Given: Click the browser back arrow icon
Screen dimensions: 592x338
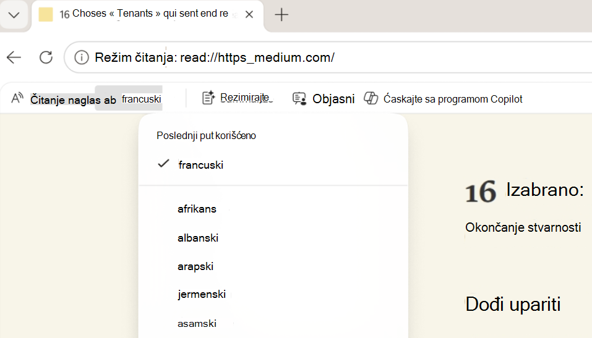Looking at the screenshot, I should click(14, 57).
